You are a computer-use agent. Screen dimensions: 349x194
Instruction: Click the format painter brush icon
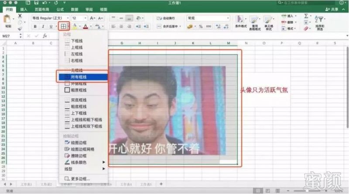point(20,28)
